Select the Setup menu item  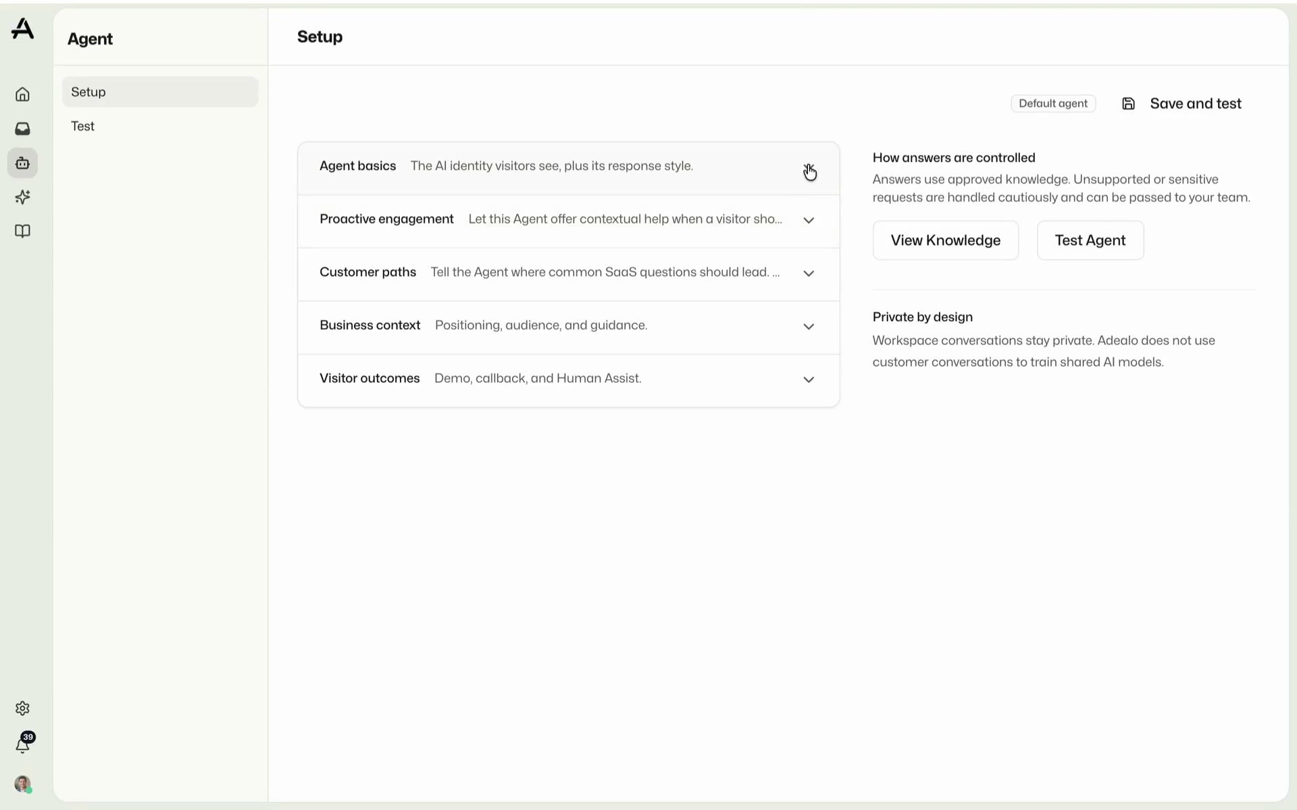point(160,92)
